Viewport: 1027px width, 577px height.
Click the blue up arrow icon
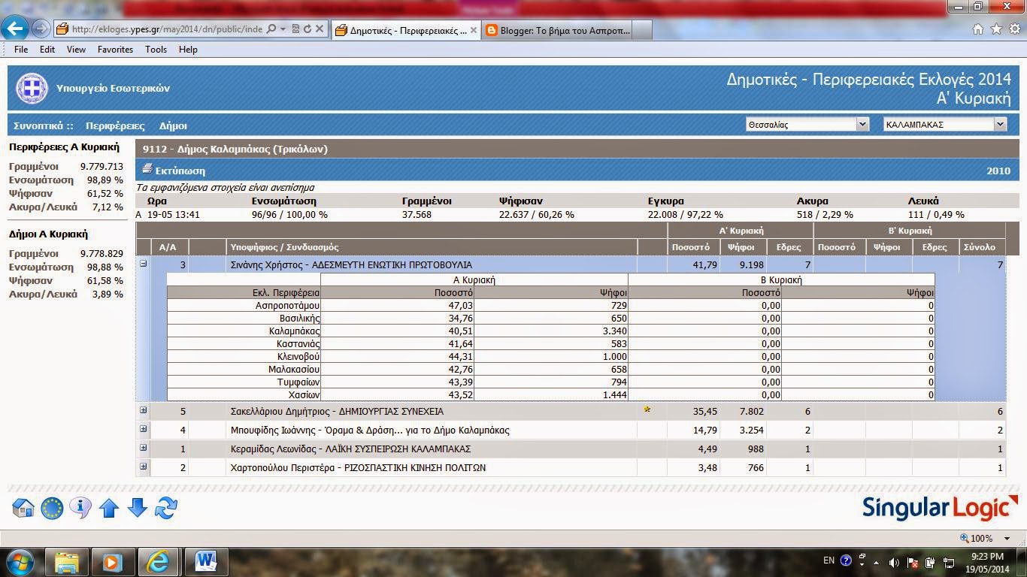point(109,508)
